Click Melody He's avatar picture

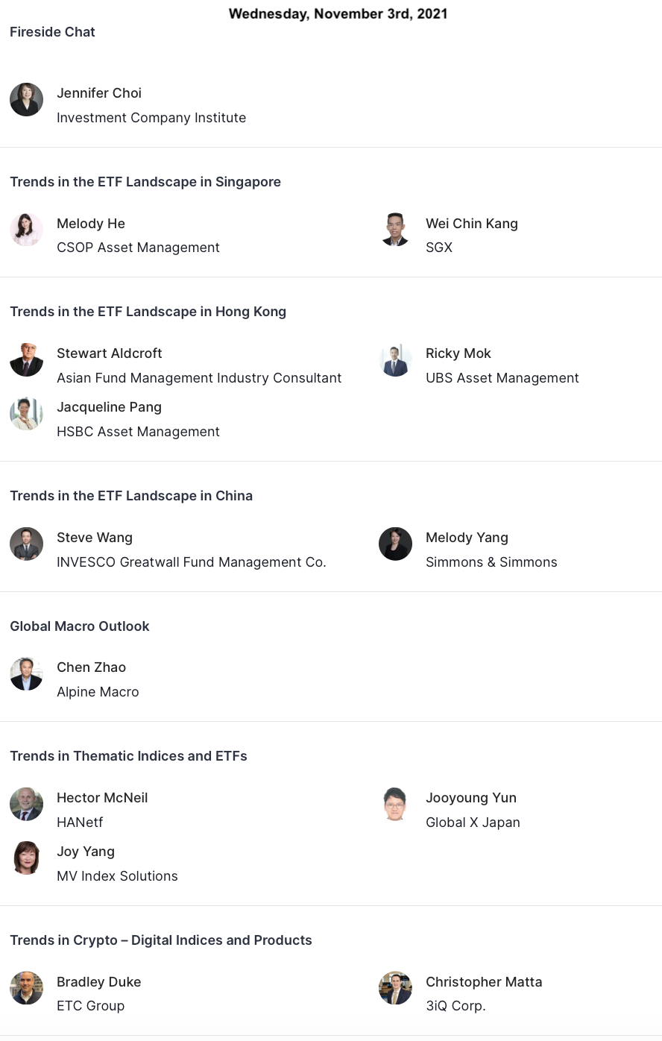click(x=26, y=230)
